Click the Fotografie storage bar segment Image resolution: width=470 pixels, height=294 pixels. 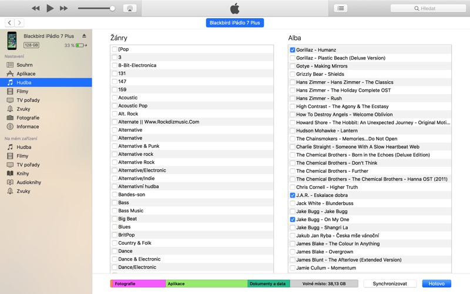138,283
